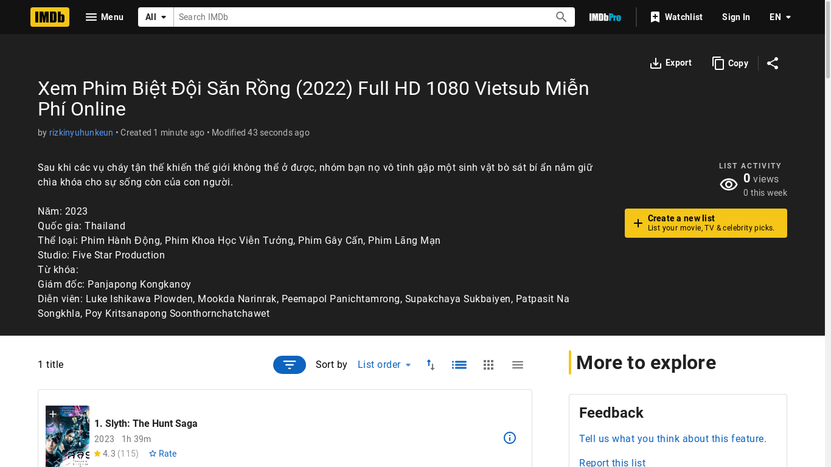Screen dimensions: 831x467
Task: Expand the All search category dropdown
Action: (x=156, y=17)
